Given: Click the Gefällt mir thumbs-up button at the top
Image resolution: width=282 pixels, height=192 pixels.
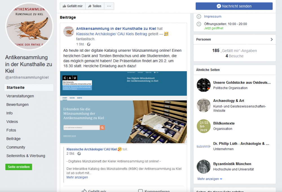Looking at the screenshot, I should tap(73, 6).
